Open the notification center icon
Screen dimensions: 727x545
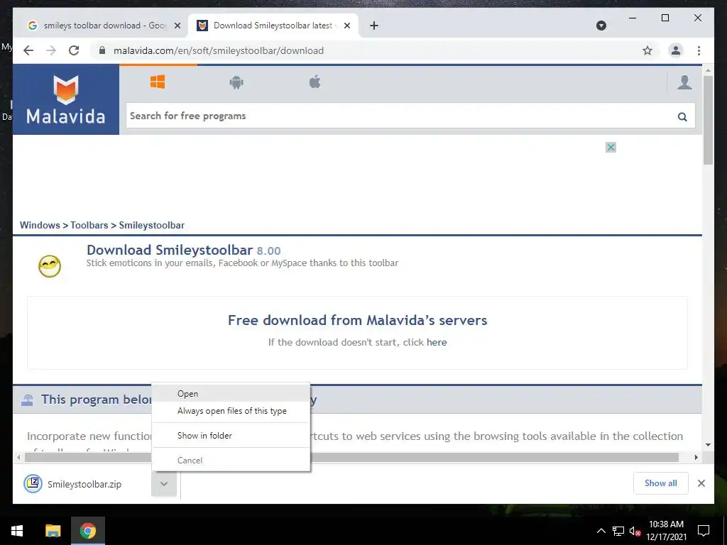coord(704,531)
